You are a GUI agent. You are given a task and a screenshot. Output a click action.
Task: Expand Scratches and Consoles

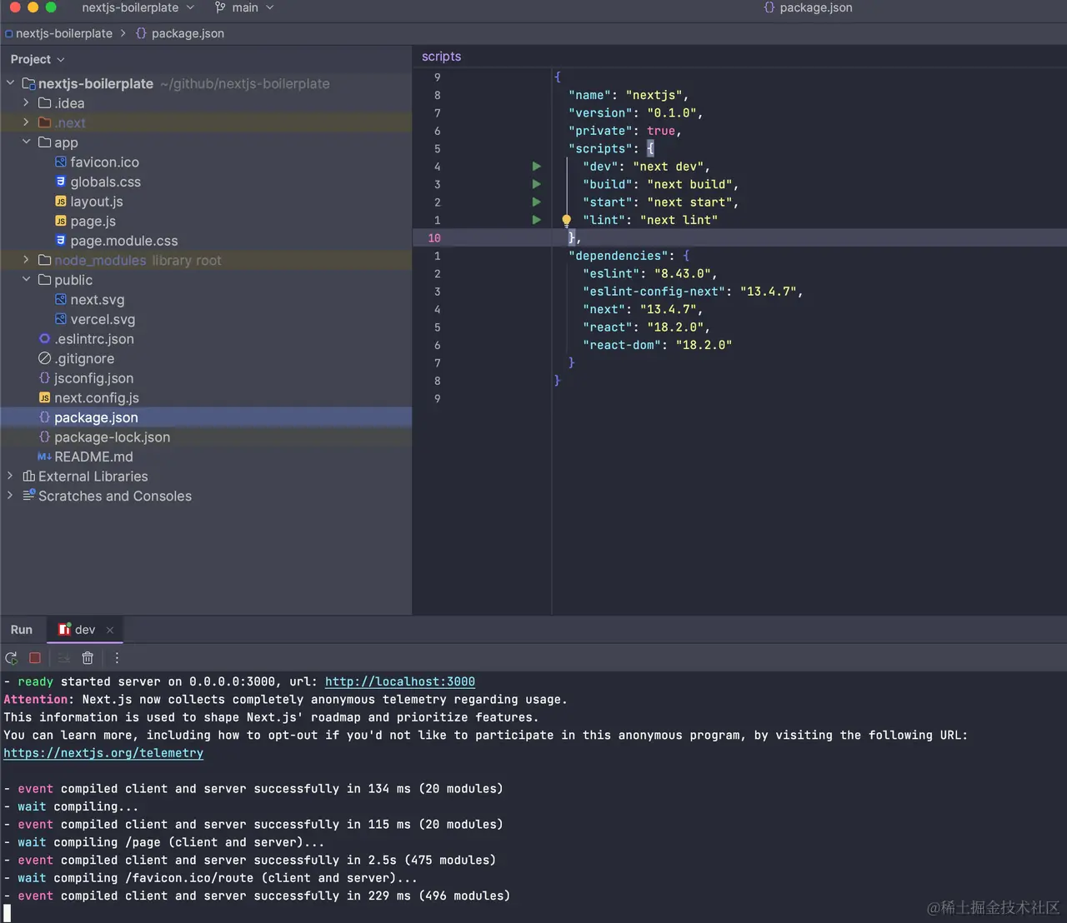(x=10, y=496)
